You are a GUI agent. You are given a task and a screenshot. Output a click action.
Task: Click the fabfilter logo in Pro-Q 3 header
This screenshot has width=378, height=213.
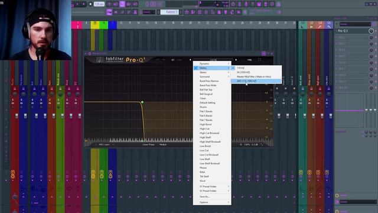tap(115, 59)
